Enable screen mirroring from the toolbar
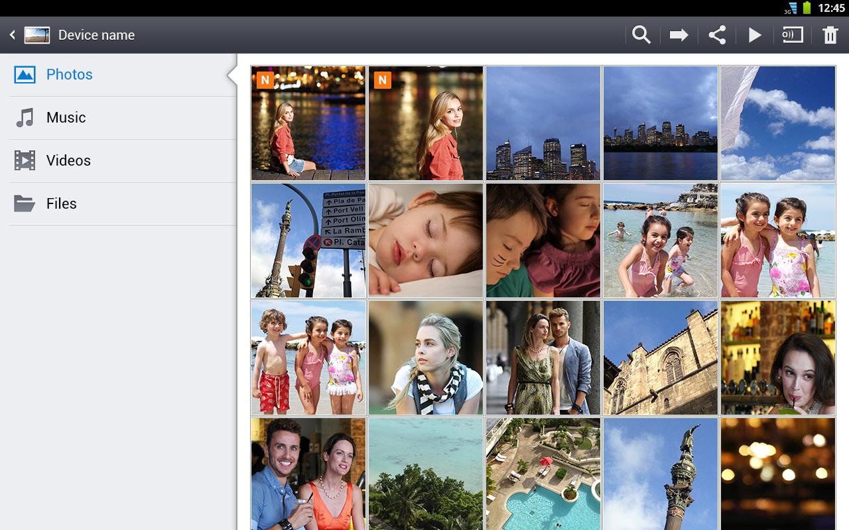The height and width of the screenshot is (530, 849). coord(793,34)
